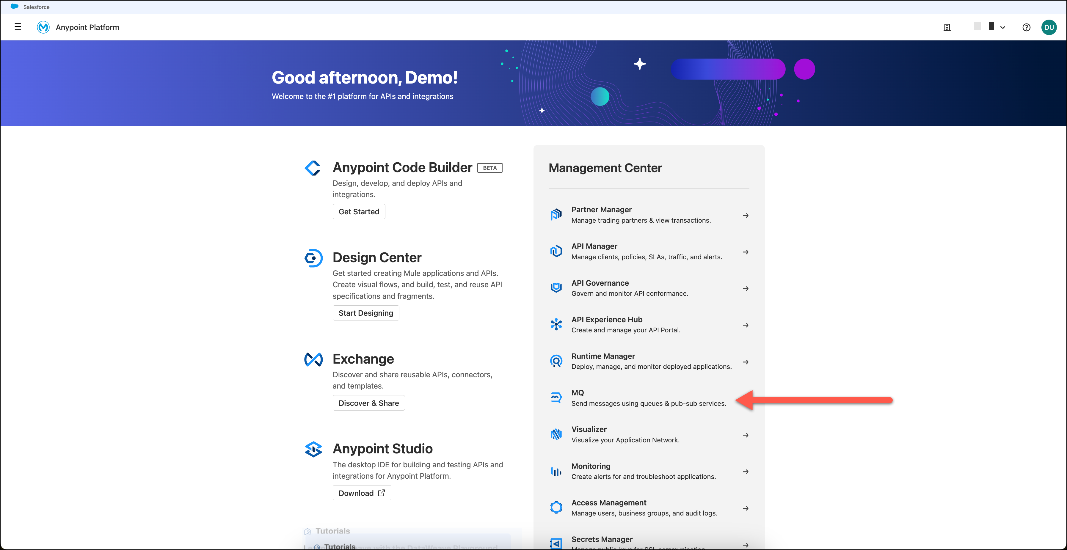Click the Get Started button
Viewport: 1067px width, 550px height.
click(x=359, y=212)
